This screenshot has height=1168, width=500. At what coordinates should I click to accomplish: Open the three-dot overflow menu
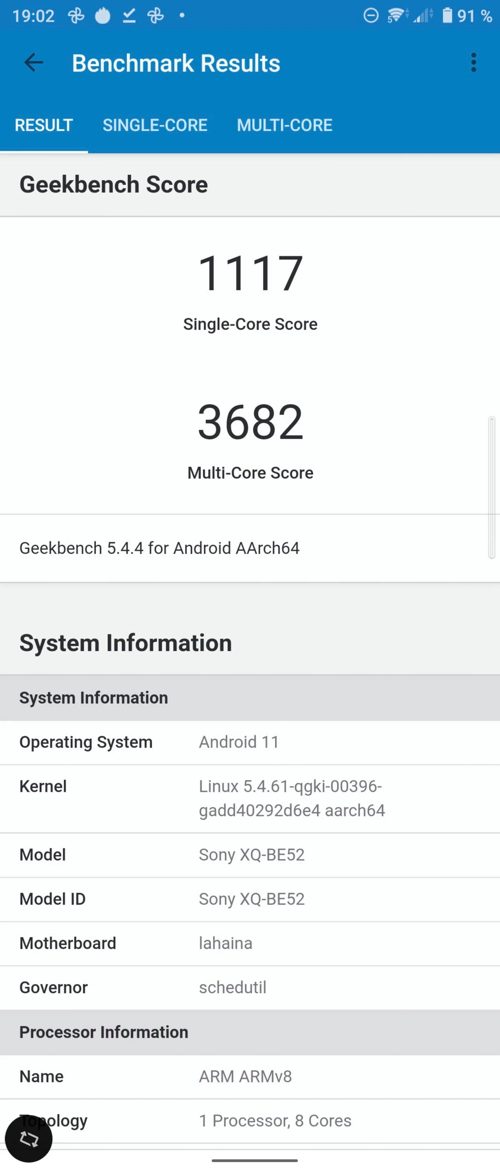click(474, 63)
